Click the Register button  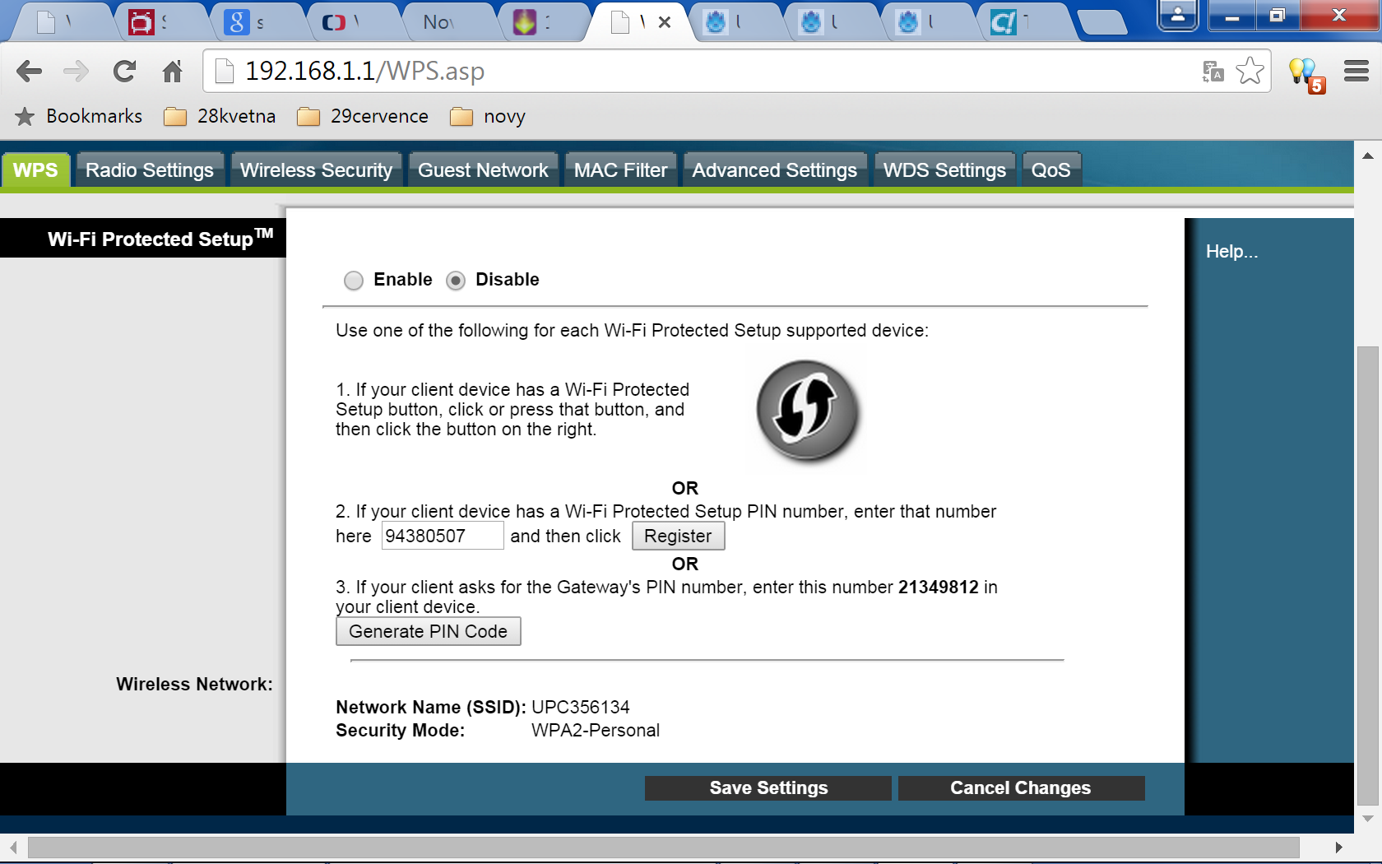tap(678, 536)
